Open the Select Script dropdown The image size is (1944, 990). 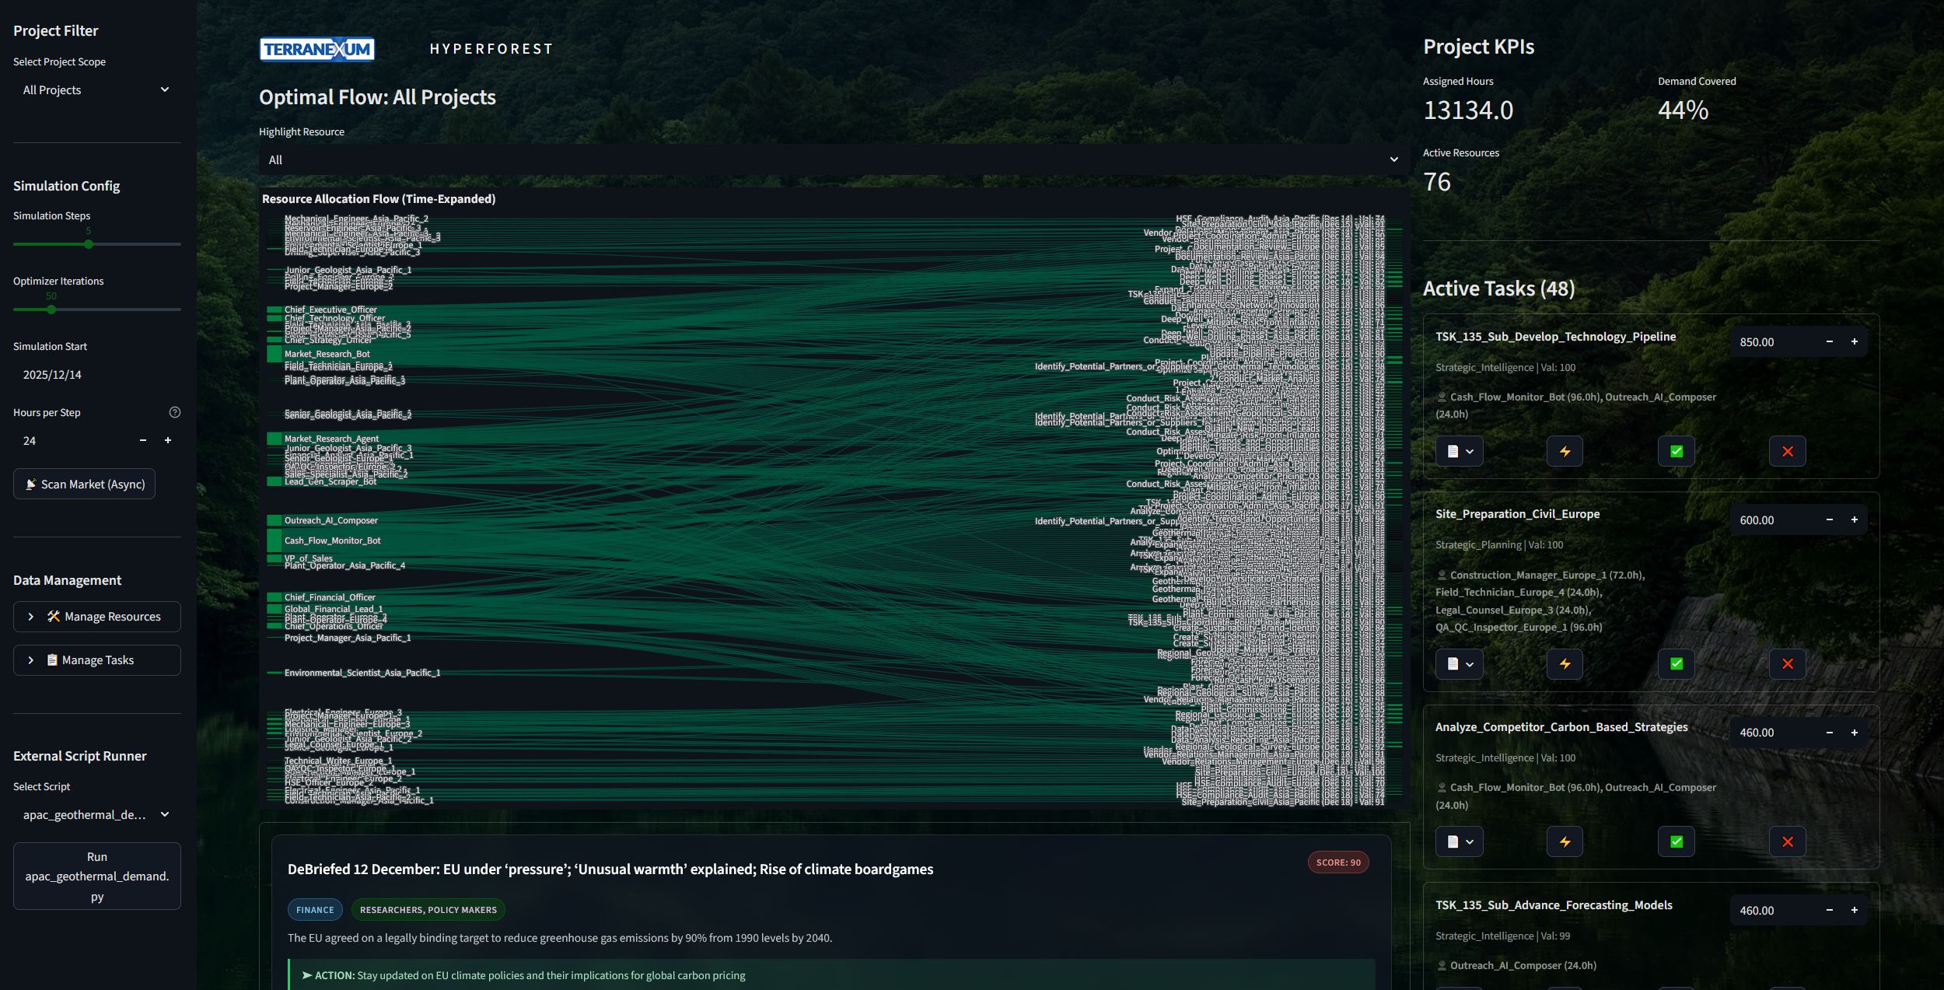[x=96, y=814]
